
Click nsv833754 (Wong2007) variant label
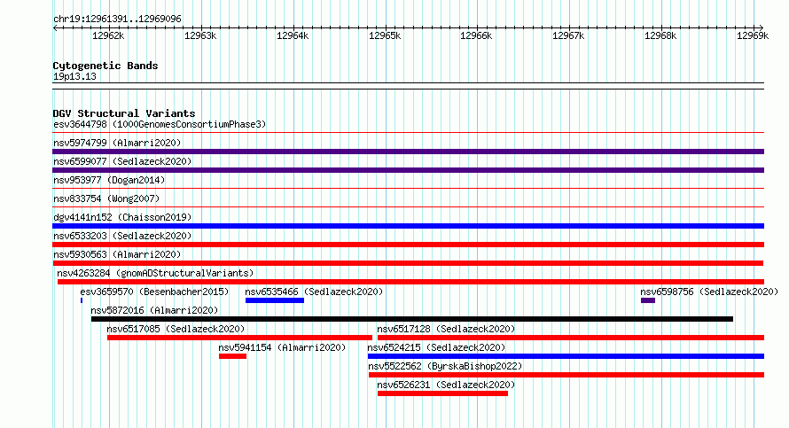point(106,198)
